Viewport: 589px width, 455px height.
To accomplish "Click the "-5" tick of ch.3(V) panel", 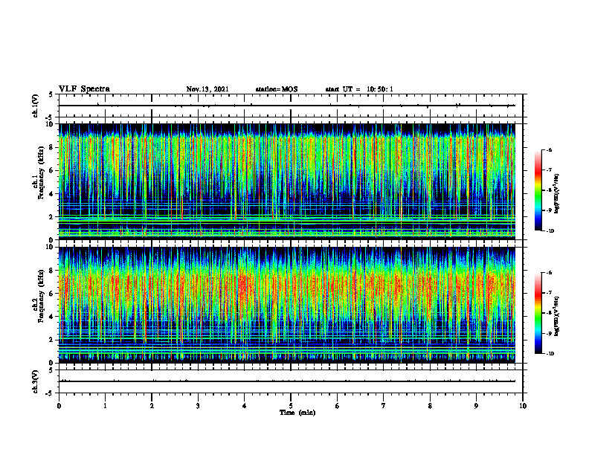I will point(51,393).
